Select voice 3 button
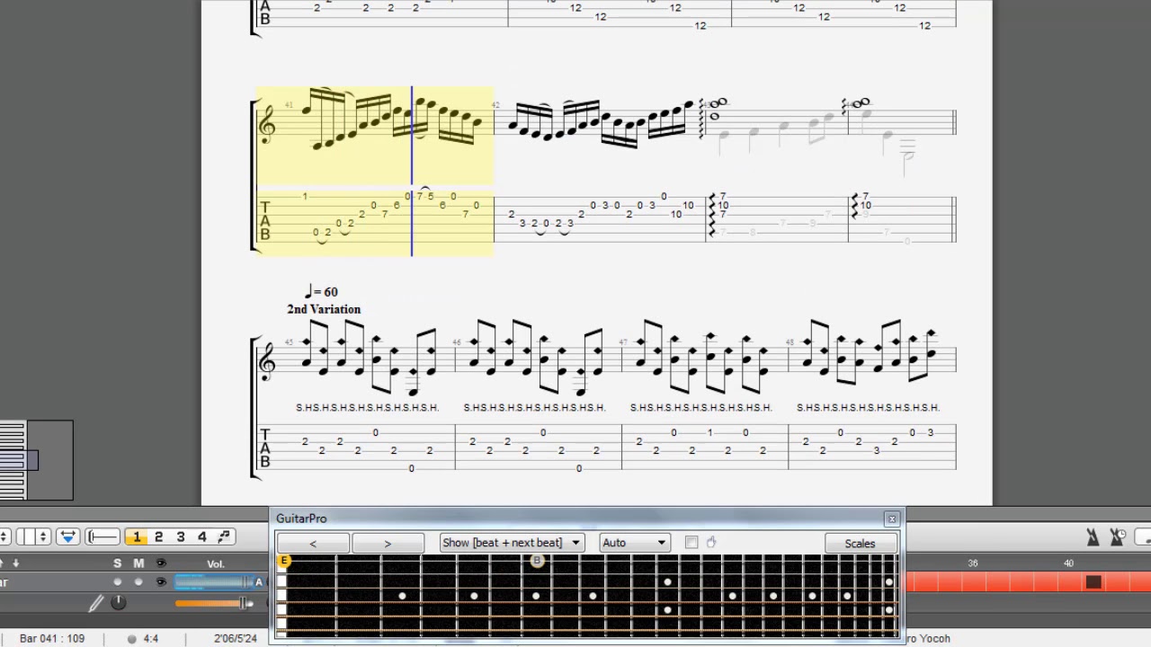Image resolution: width=1151 pixels, height=647 pixels. coord(181,536)
